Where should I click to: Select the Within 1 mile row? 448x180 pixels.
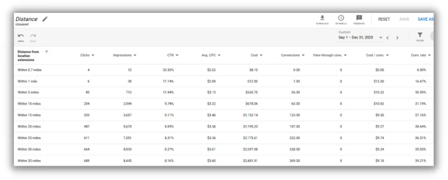(x=224, y=81)
